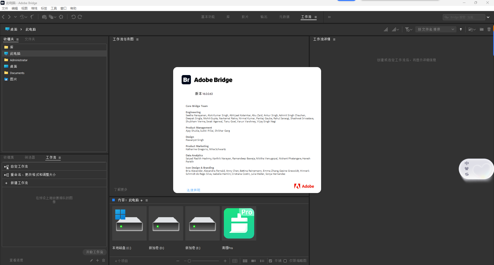Screen dimensions: 494x265
Task: Click the 法律声明 link
Action: pos(193,190)
